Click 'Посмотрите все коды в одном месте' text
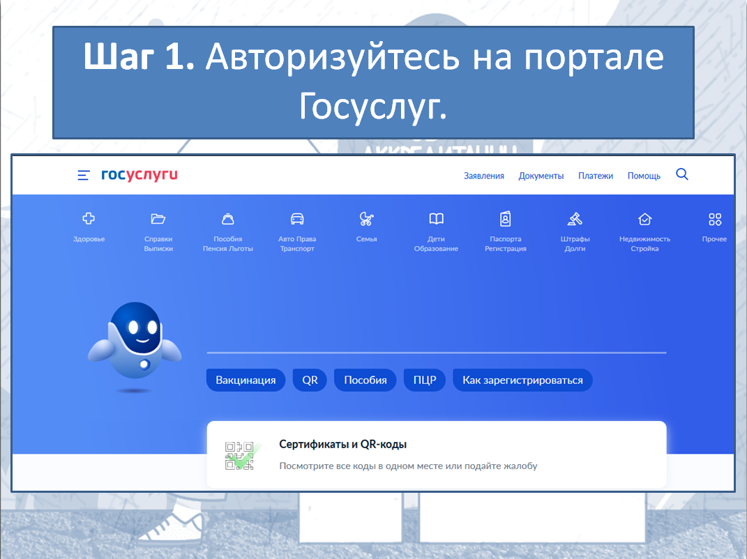Image resolution: width=747 pixels, height=559 pixels. click(361, 466)
